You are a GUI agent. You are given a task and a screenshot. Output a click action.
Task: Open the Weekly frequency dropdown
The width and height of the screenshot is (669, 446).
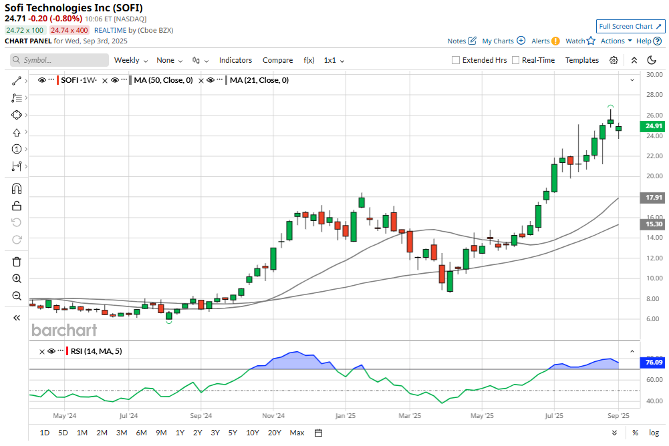[x=130, y=60]
